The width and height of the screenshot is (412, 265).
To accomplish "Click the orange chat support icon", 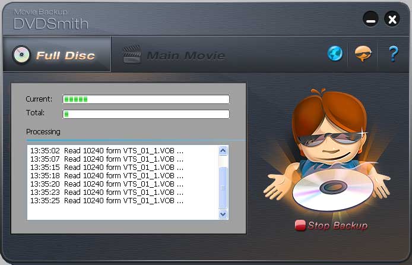I will (363, 53).
